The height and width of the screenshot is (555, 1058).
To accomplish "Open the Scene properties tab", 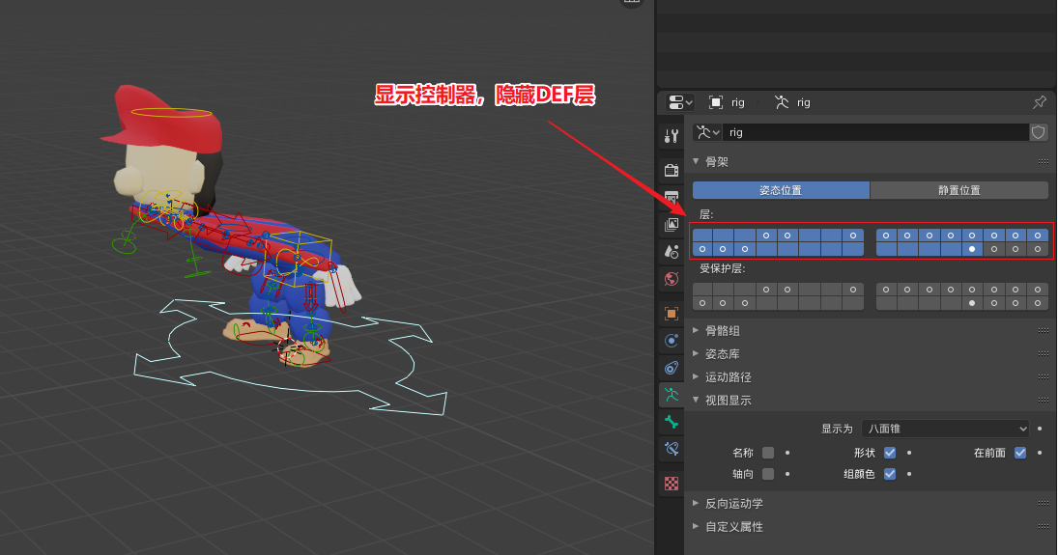I will (672, 252).
